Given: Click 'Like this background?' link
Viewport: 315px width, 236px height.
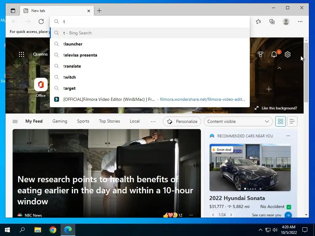Looking at the screenshot, I should [x=276, y=108].
